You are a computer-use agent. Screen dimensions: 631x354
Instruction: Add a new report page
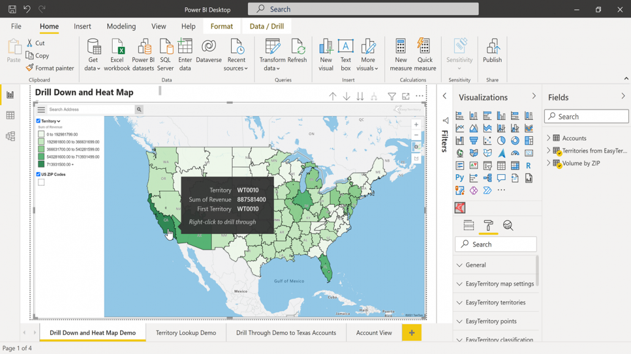click(412, 333)
